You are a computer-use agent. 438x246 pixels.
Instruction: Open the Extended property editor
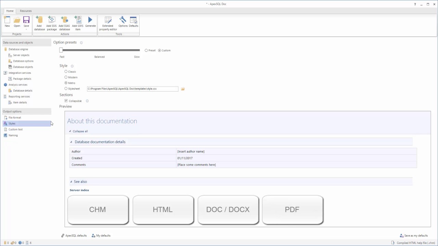[108, 23]
